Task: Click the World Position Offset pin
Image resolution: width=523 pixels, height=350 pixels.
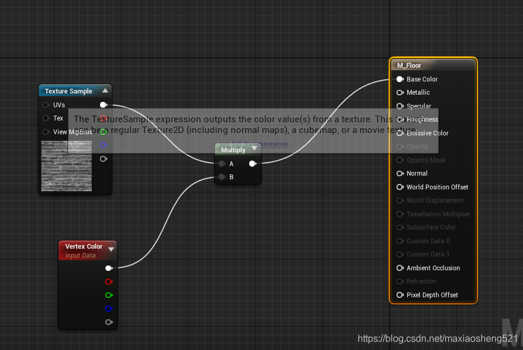Action: coord(400,187)
